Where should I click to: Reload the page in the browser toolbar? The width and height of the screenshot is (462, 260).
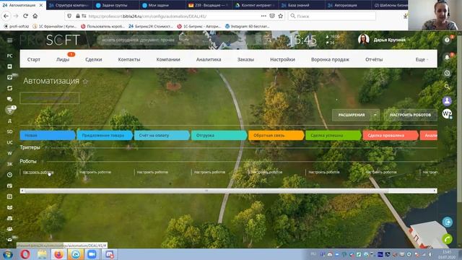click(x=26, y=16)
